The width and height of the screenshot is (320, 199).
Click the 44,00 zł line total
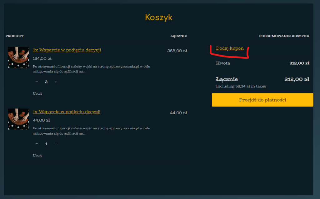click(x=178, y=113)
